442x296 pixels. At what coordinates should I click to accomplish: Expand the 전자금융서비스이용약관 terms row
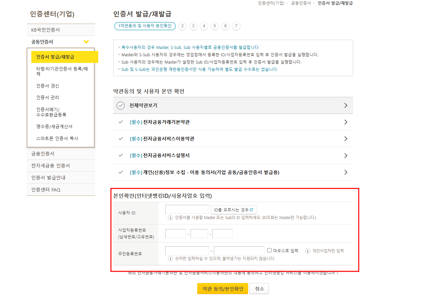(x=346, y=139)
